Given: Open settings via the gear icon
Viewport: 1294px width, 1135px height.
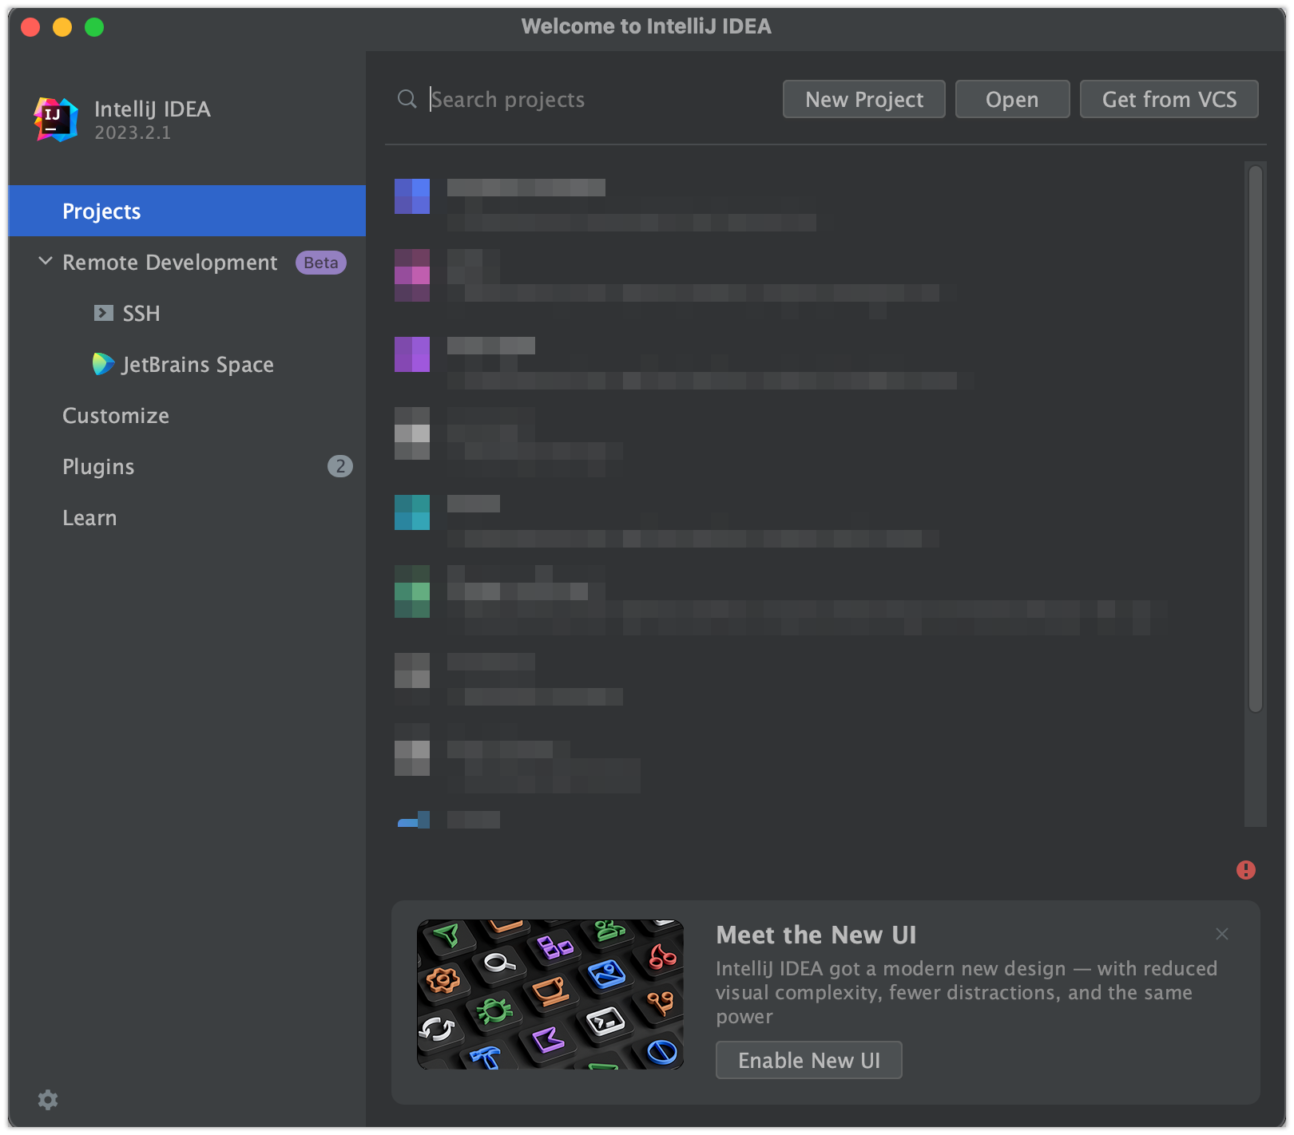Looking at the screenshot, I should [48, 1100].
